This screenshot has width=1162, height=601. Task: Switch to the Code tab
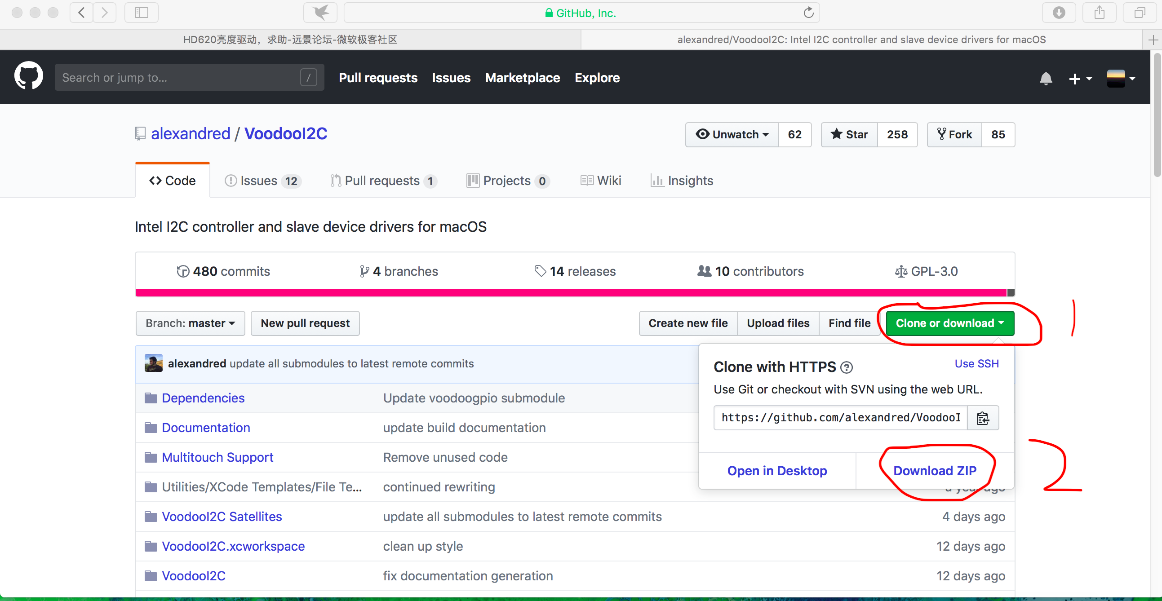click(x=172, y=181)
